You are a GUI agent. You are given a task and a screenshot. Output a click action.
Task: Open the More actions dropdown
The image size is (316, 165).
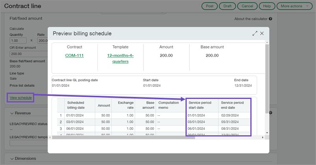pos(294,6)
